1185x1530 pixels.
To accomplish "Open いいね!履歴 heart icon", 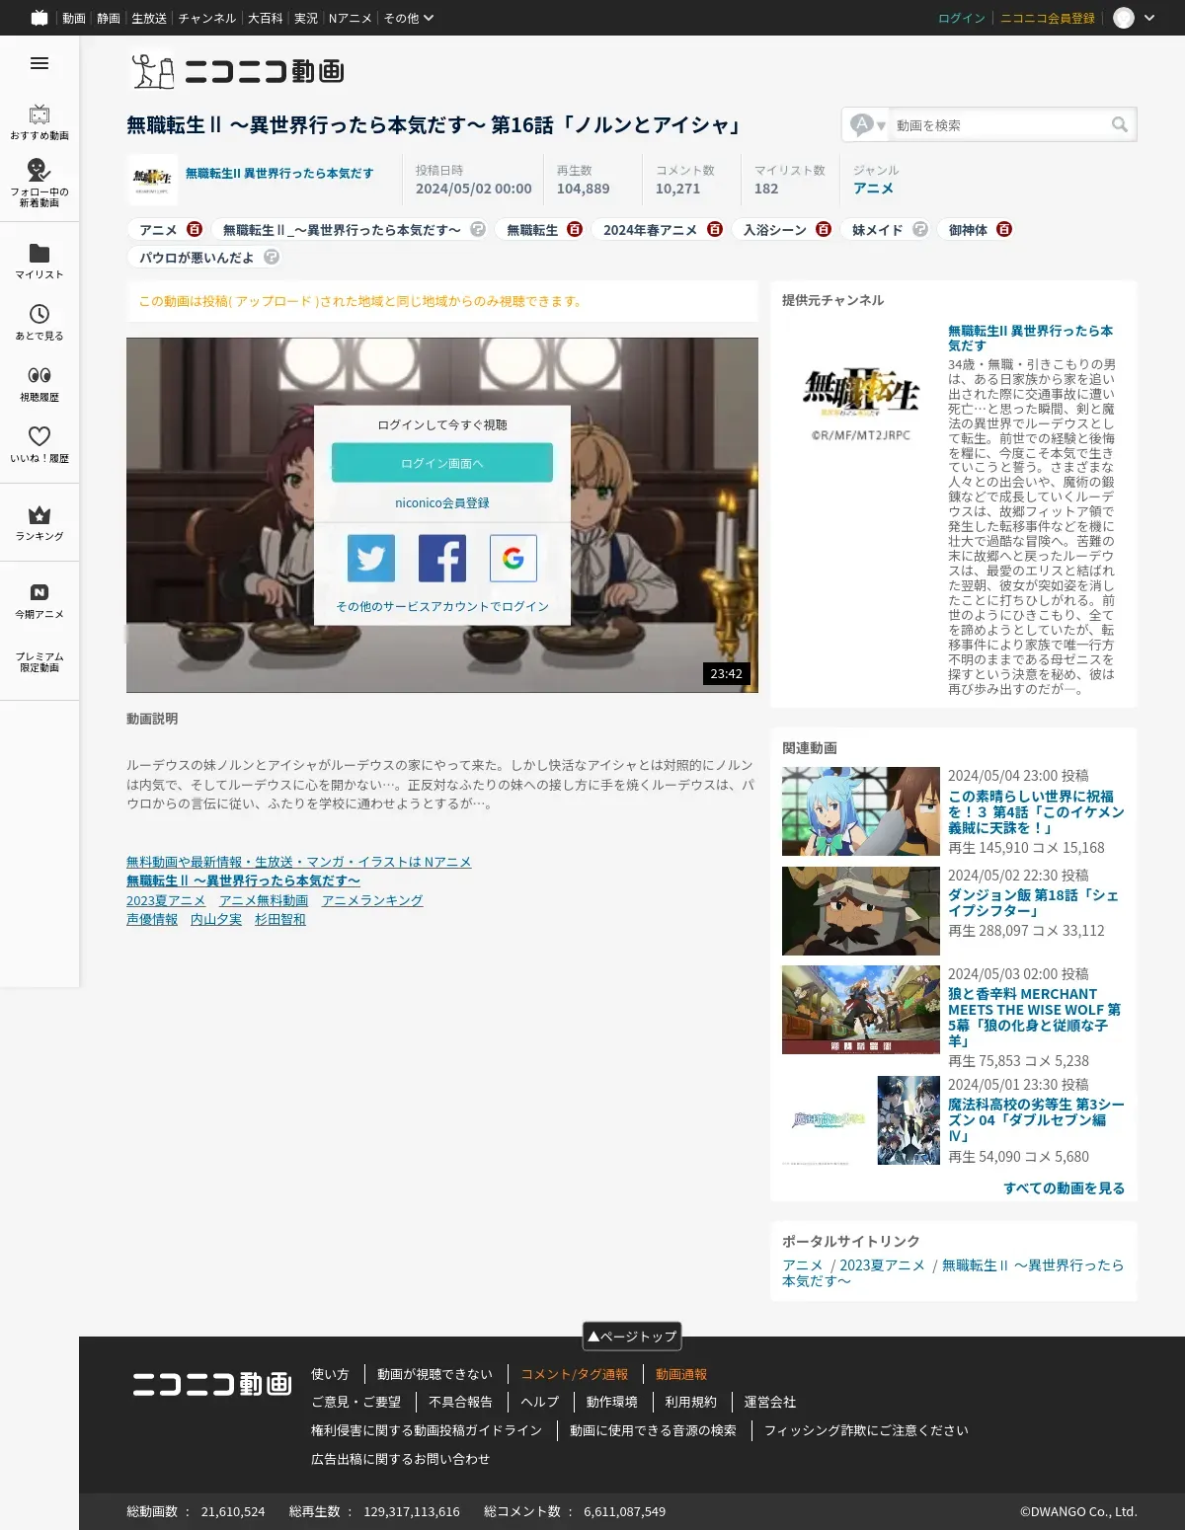I will (39, 436).
